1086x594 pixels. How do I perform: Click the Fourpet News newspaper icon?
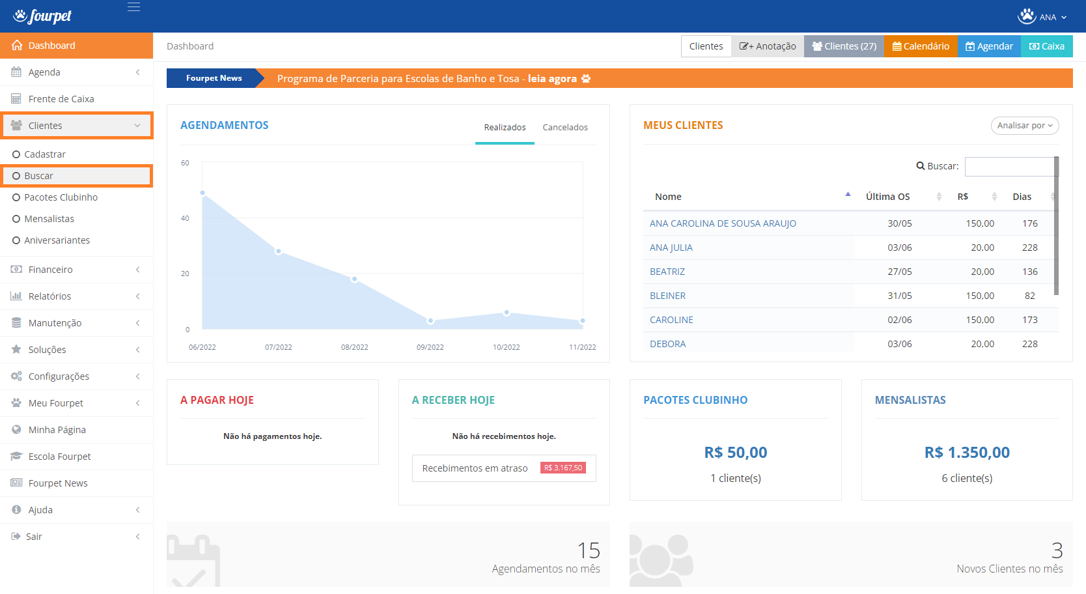(16, 483)
